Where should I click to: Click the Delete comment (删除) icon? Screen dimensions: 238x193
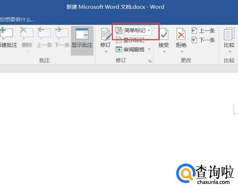pos(27,34)
